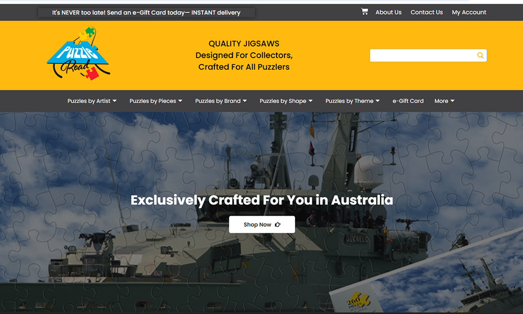Go to the About Us page

[389, 12]
